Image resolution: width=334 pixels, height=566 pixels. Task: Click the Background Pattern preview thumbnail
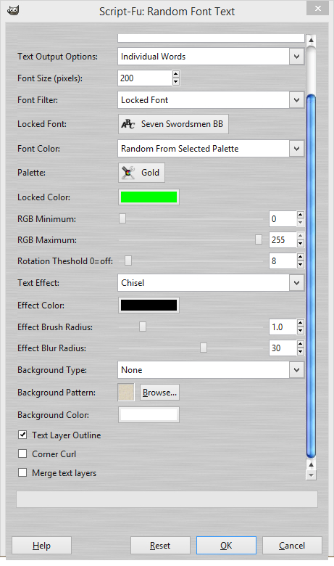tap(126, 393)
